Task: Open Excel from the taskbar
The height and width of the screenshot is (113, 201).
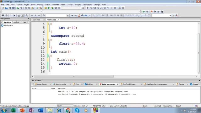Action: coord(13,110)
